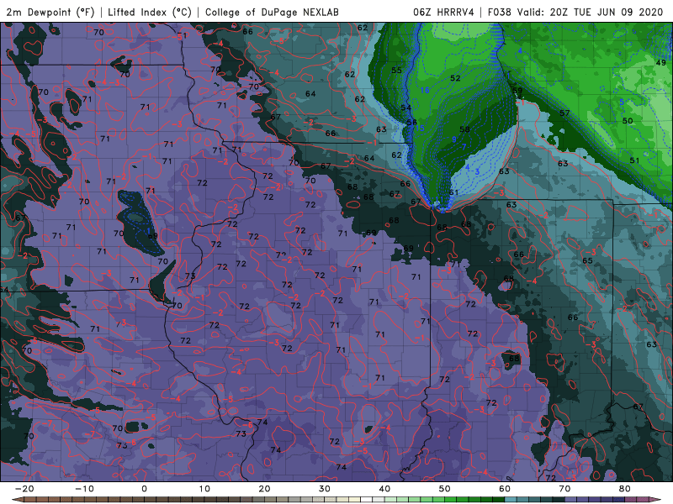Click the '58' dewpoint value on map
The height and width of the screenshot is (504, 673).
click(x=465, y=129)
